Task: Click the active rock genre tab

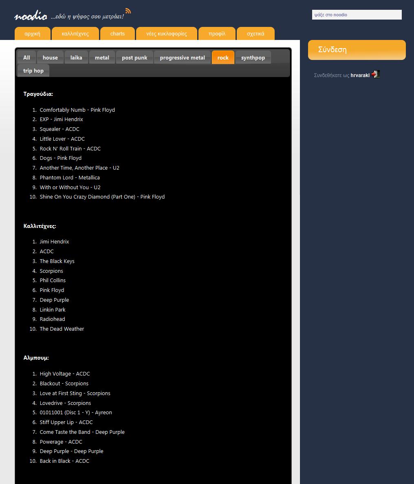Action: tap(223, 57)
